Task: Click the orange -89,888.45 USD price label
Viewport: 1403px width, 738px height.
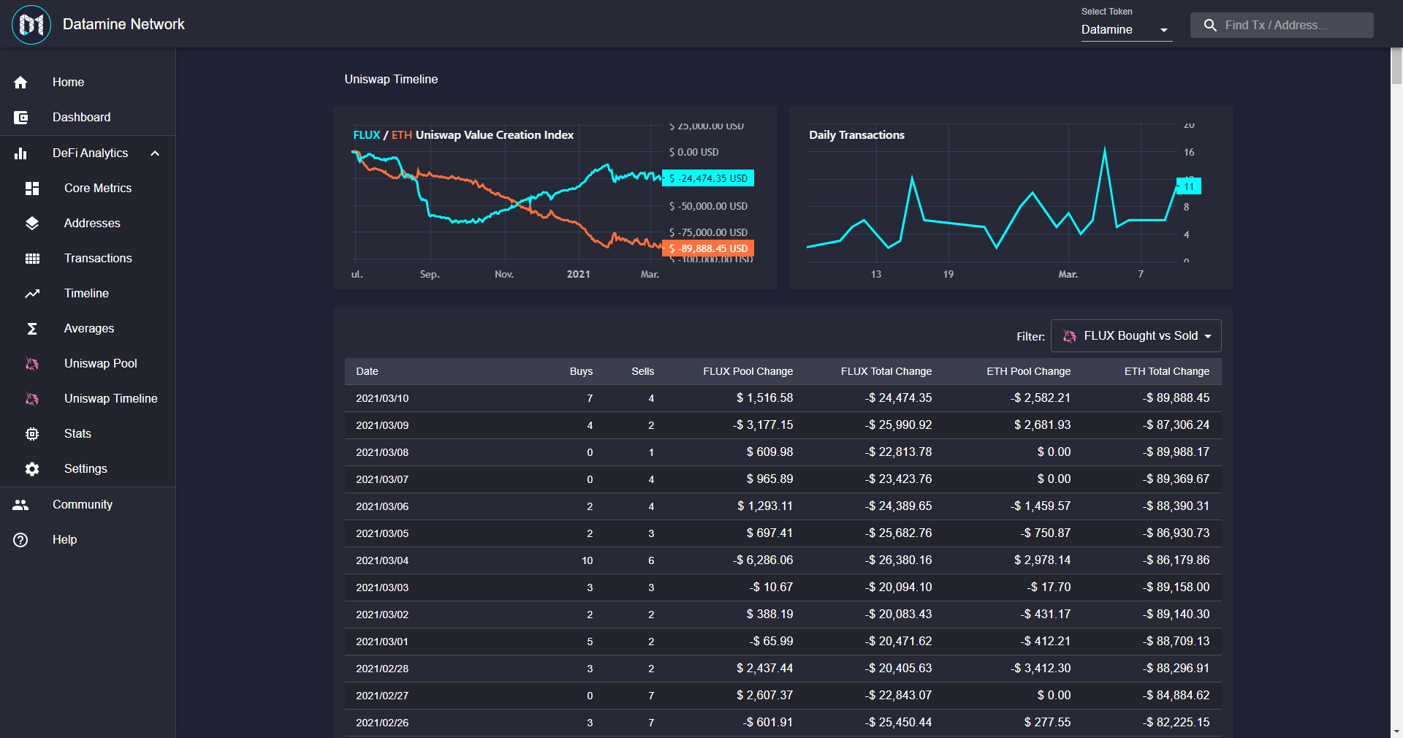Action: (707, 249)
